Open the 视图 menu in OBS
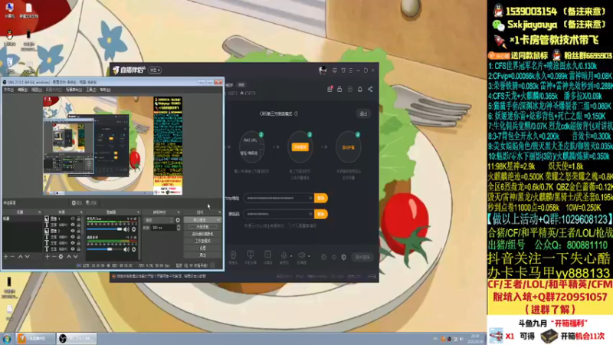The height and width of the screenshot is (345, 613). [x=36, y=90]
